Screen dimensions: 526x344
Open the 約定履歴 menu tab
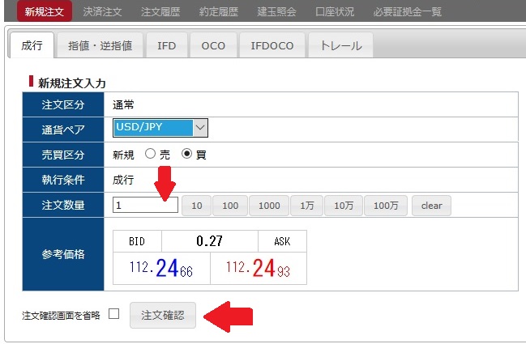pos(217,11)
